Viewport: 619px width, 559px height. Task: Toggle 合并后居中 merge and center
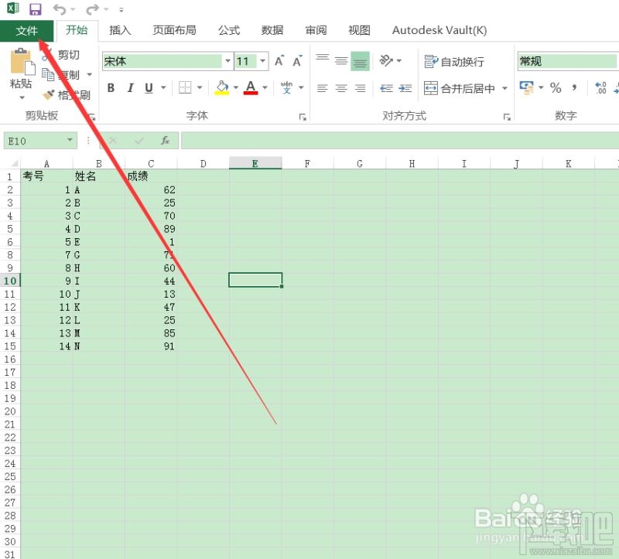click(x=460, y=88)
